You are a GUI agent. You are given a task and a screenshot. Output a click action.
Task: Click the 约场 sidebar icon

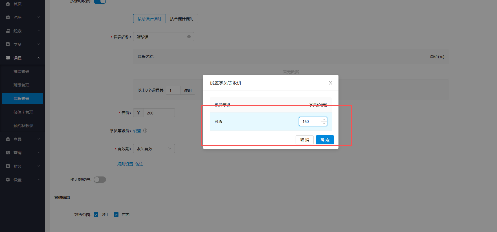[x=8, y=17]
